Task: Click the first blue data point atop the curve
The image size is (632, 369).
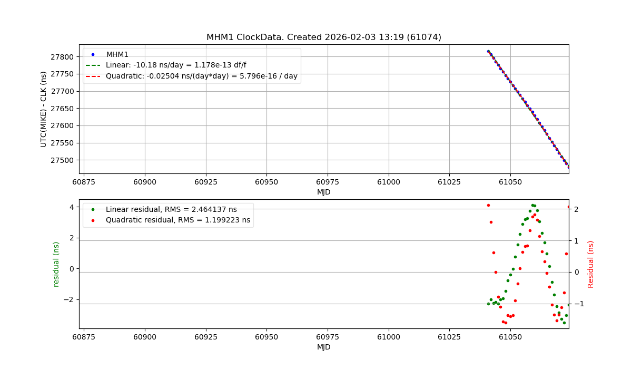Action: pos(488,52)
